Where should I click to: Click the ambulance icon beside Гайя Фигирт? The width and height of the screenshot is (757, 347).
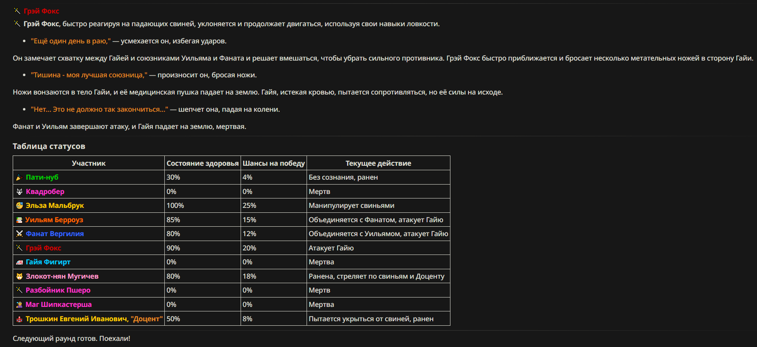point(19,262)
